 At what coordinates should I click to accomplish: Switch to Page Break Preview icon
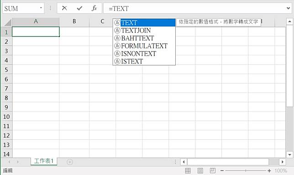click(x=212, y=170)
